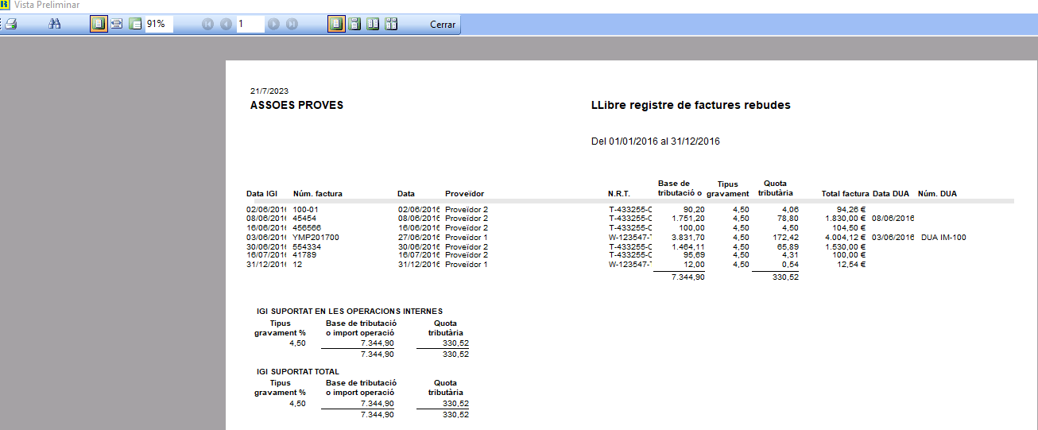
Task: Click the print icon in toolbar
Action: pyautogui.click(x=10, y=24)
